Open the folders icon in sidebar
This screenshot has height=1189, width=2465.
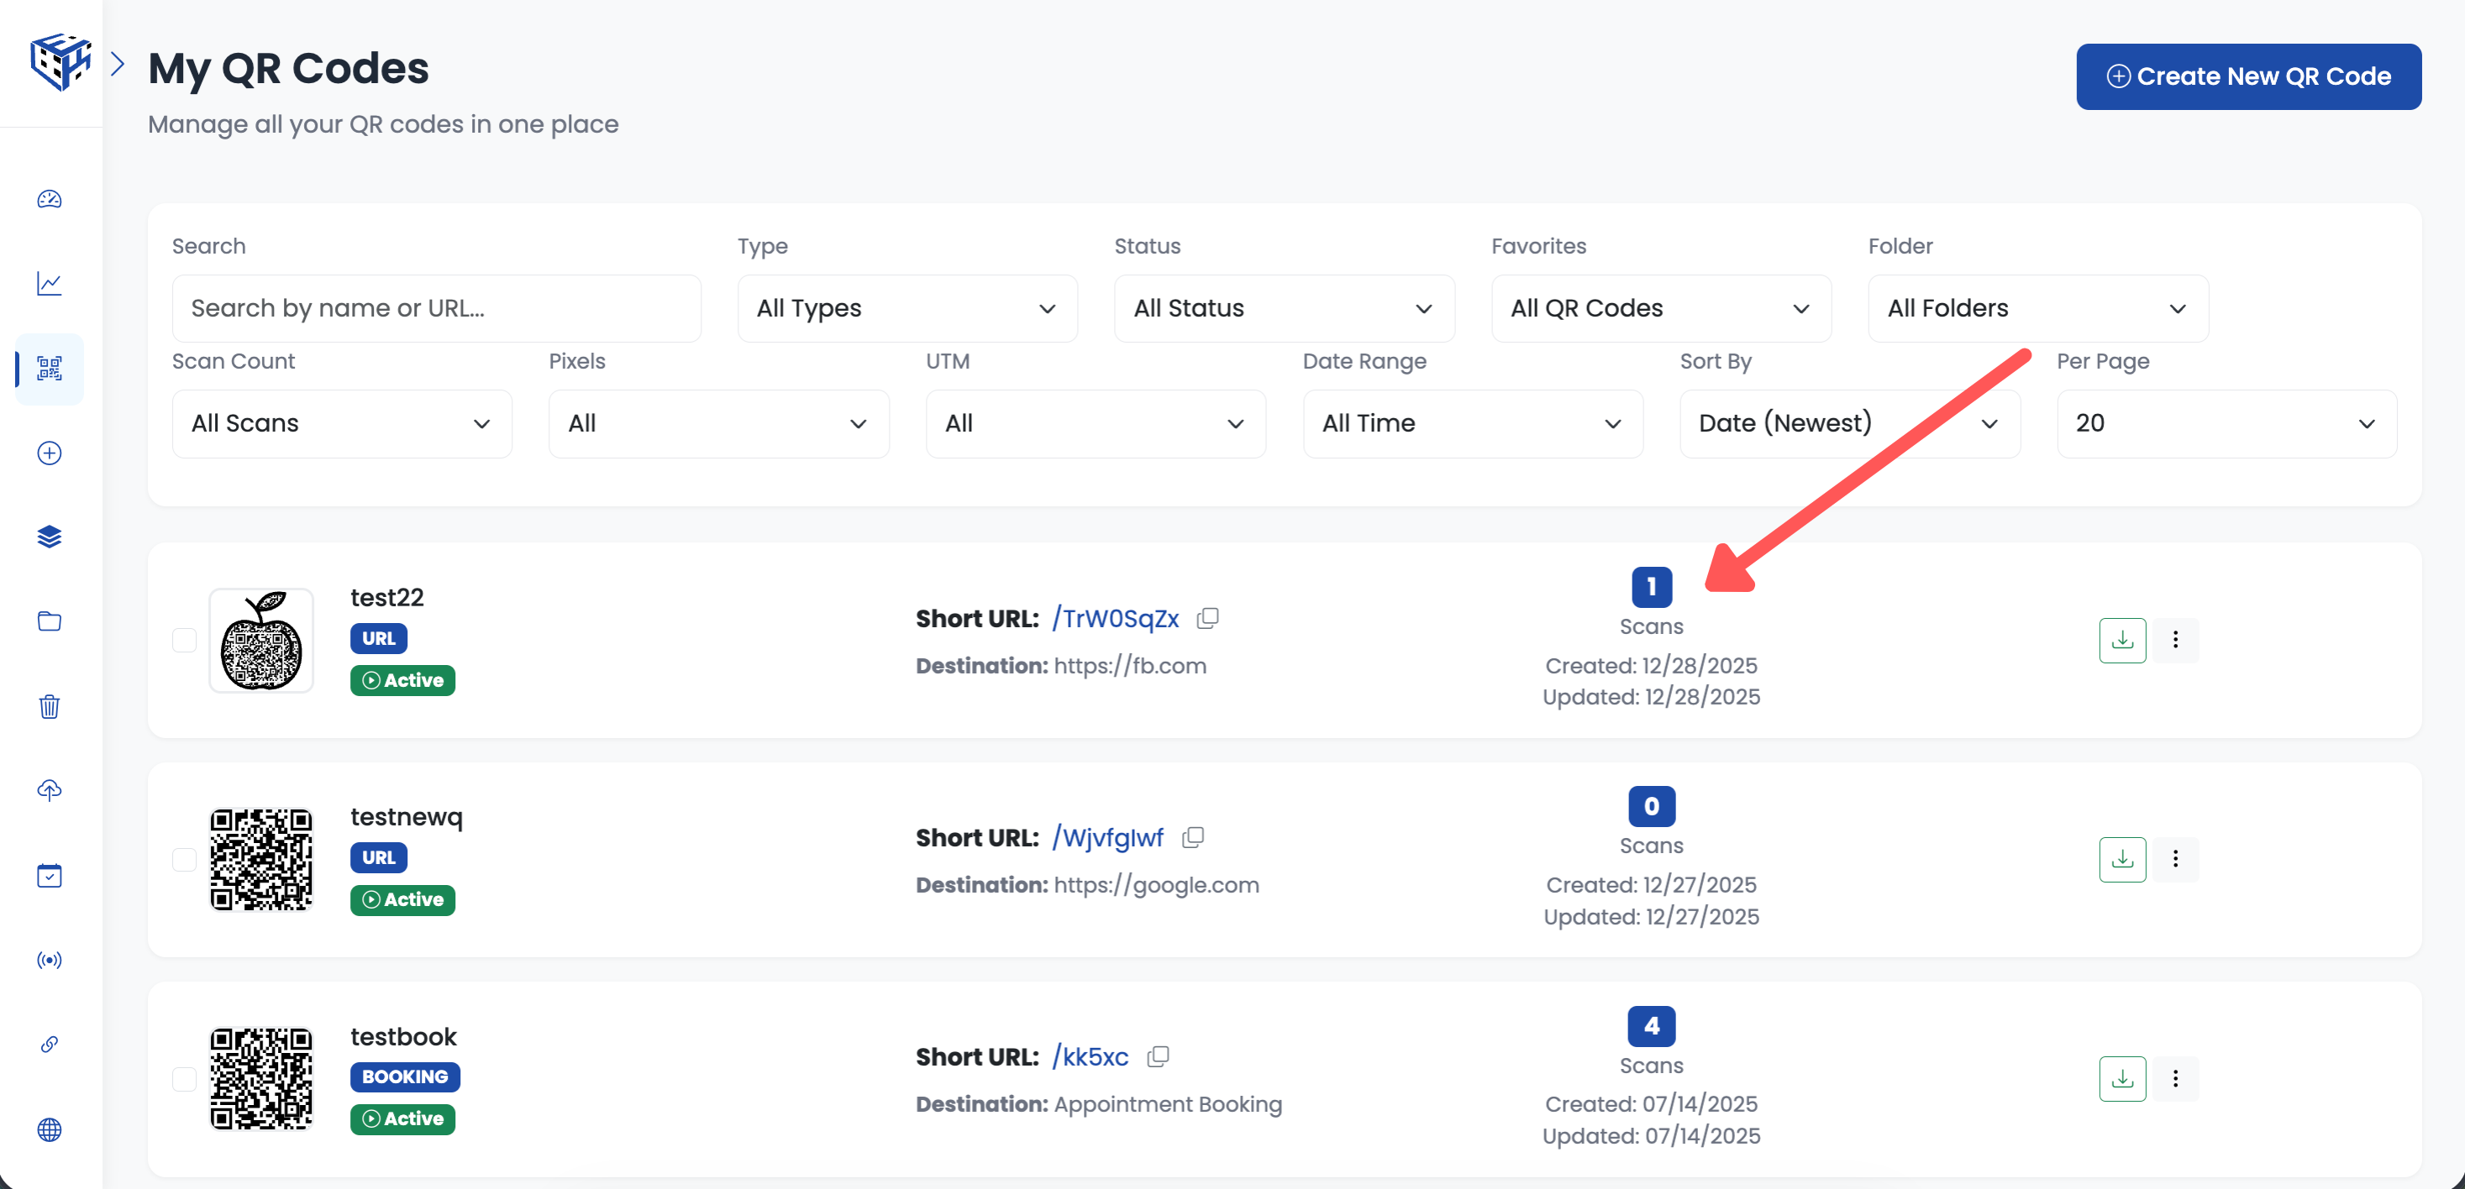pyautogui.click(x=50, y=621)
